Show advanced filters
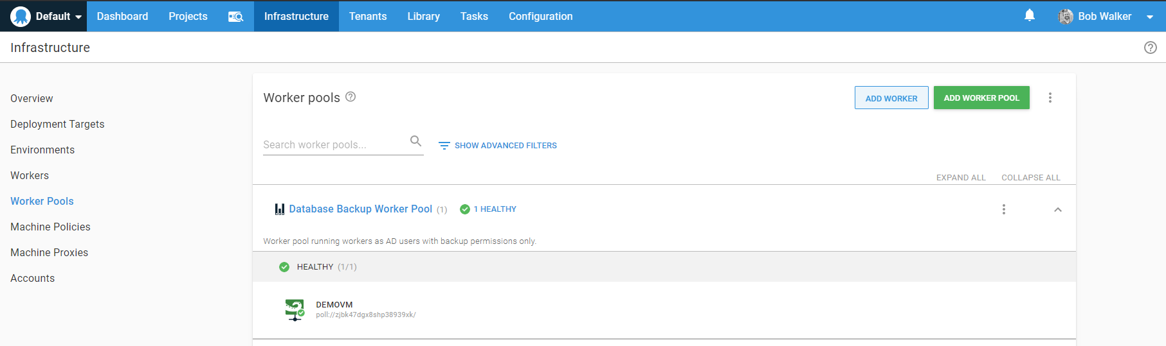Screen dimensions: 1166x346 [x=497, y=146]
